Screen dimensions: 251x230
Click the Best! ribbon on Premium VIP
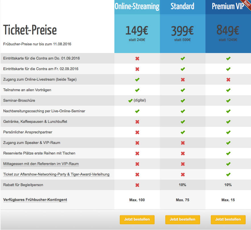click(247, 4)
